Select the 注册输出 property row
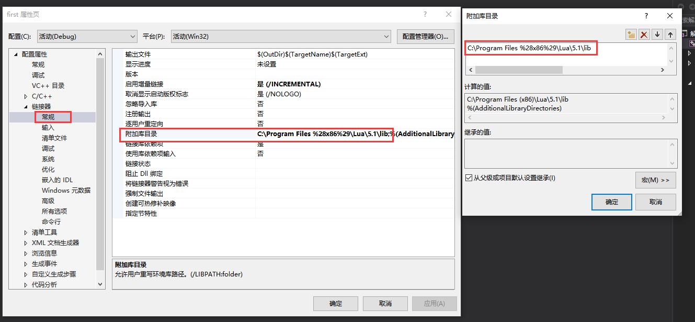Screen dimensions: 695x322 (x=283, y=114)
